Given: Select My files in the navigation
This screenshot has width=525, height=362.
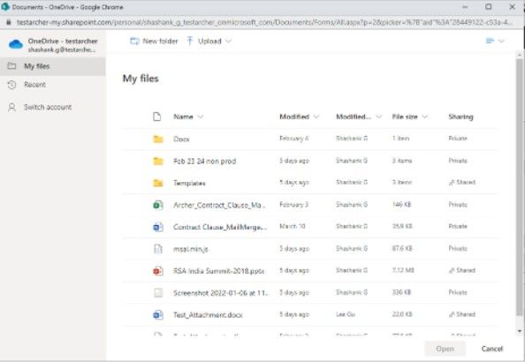Looking at the screenshot, I should [52, 66].
